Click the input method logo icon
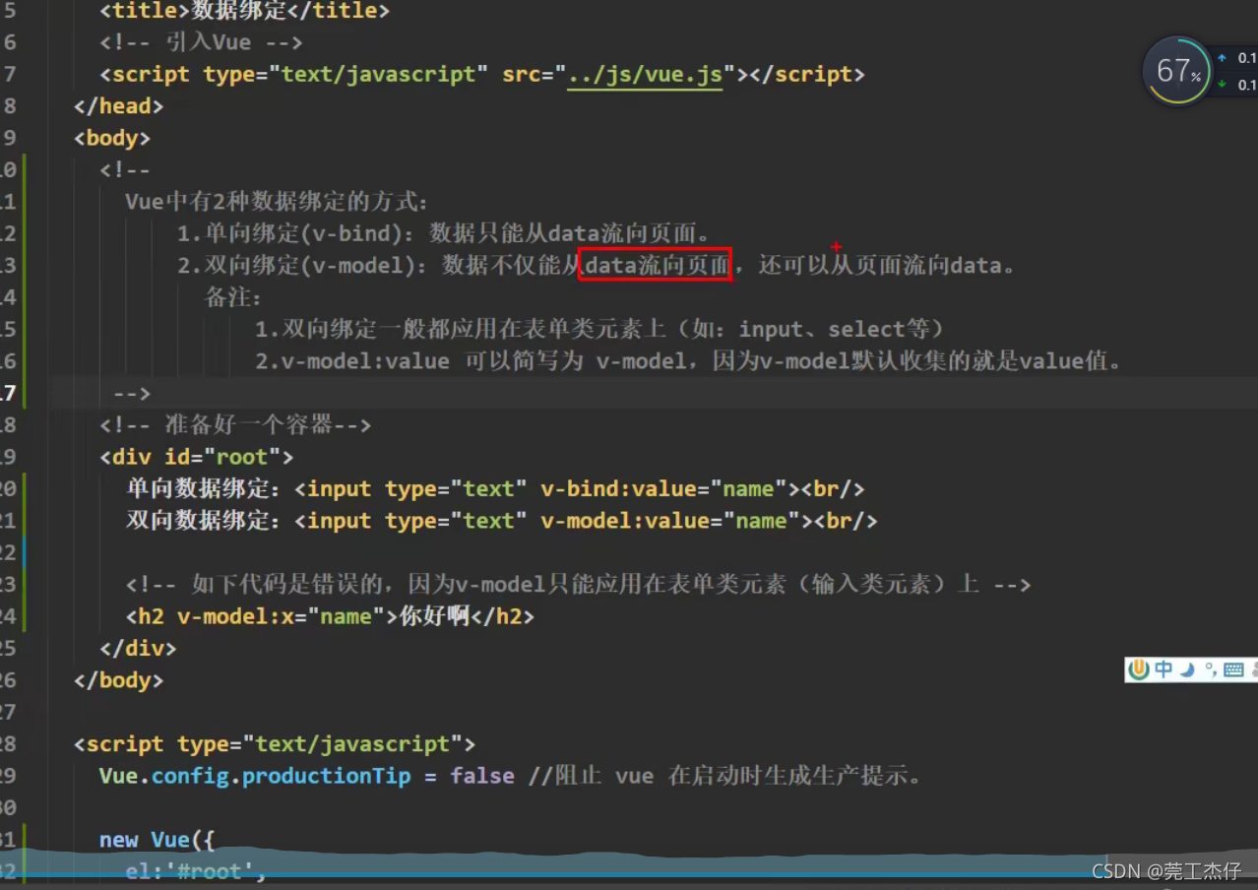The height and width of the screenshot is (890, 1258). 1139,669
